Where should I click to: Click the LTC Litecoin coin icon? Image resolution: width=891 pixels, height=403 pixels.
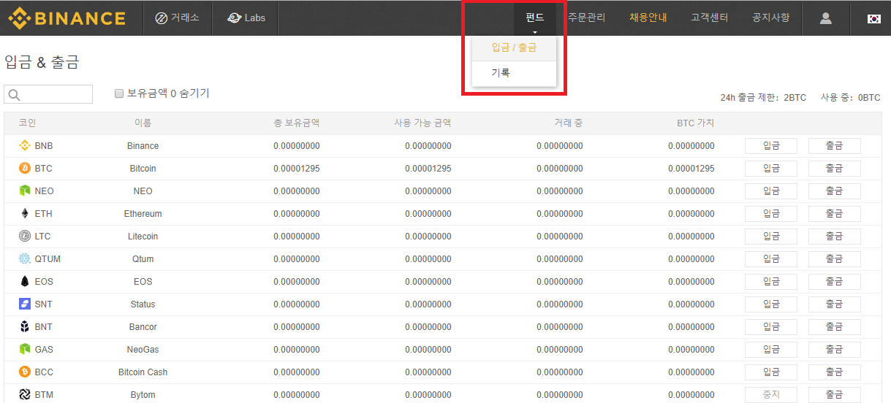pyautogui.click(x=25, y=237)
